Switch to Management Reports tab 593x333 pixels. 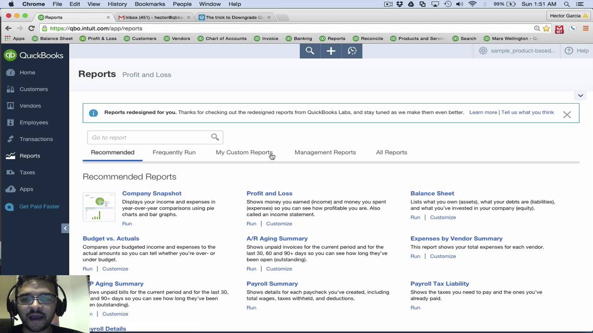point(325,152)
